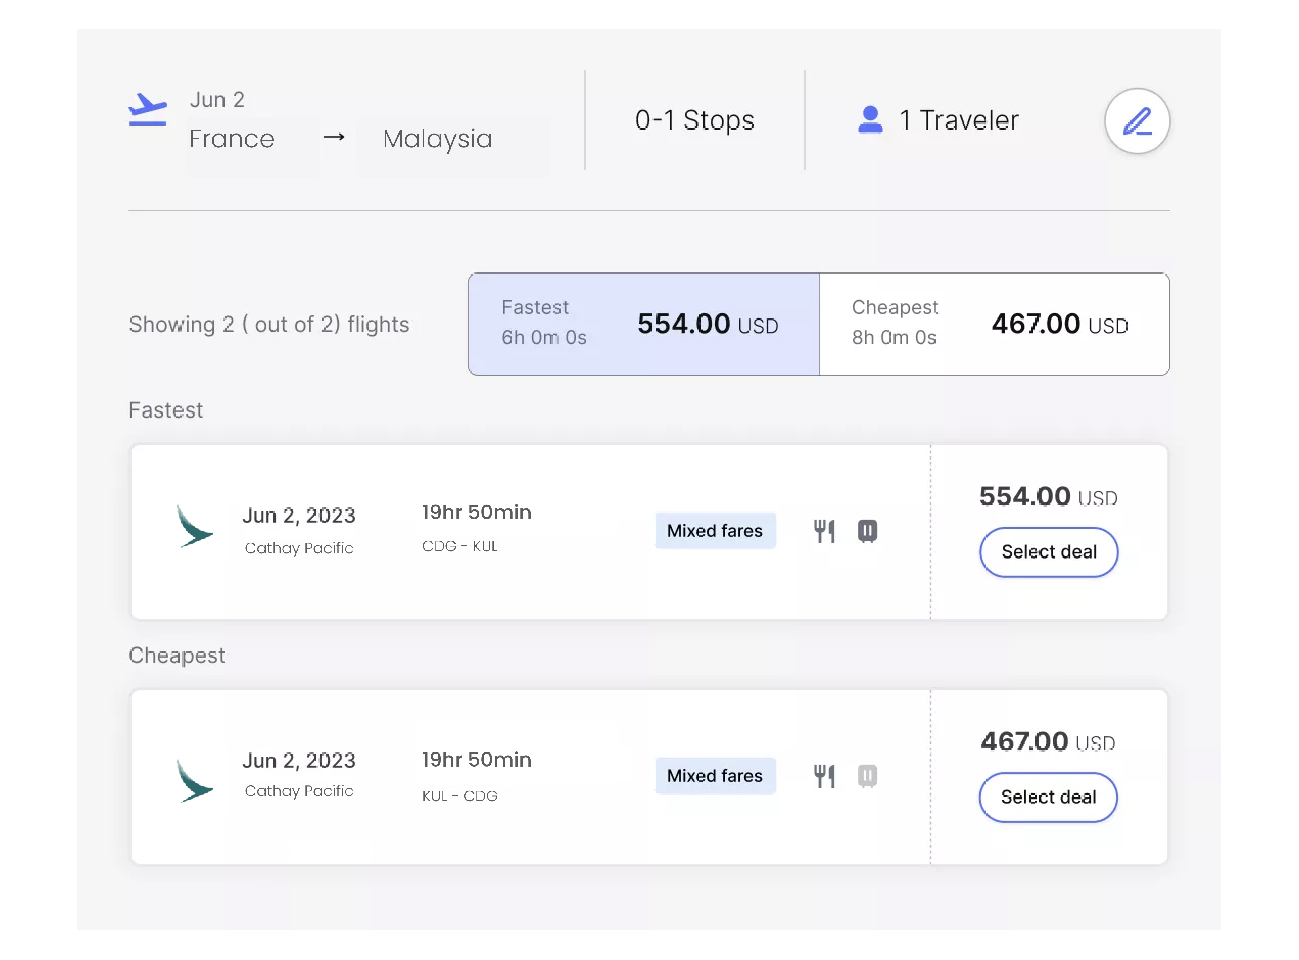The height and width of the screenshot is (960, 1299).
Task: Click the 8h 0m 0s duration text
Action: 894,338
